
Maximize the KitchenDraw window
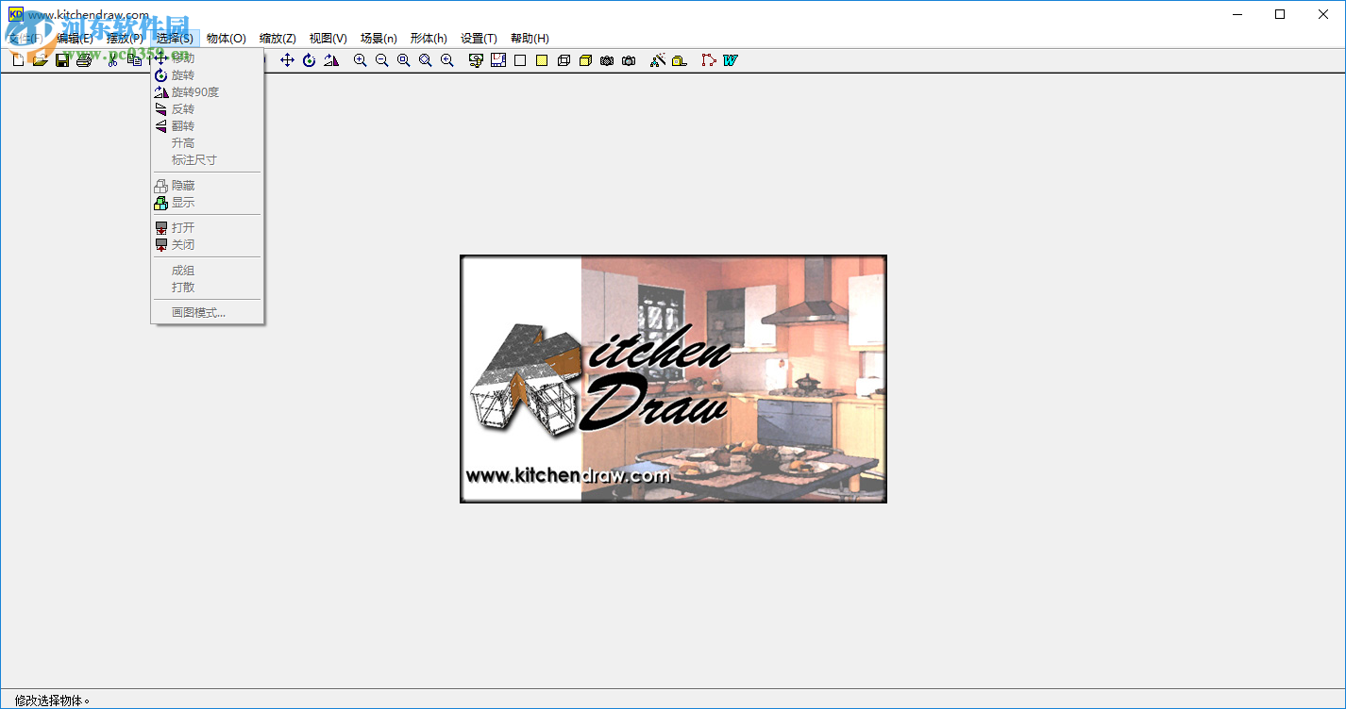click(1280, 14)
